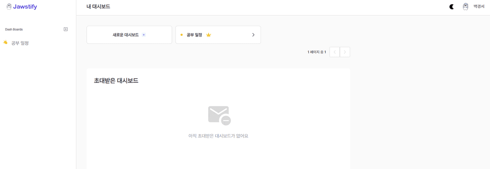Open the 공부 일정 dashboard card

click(x=218, y=35)
